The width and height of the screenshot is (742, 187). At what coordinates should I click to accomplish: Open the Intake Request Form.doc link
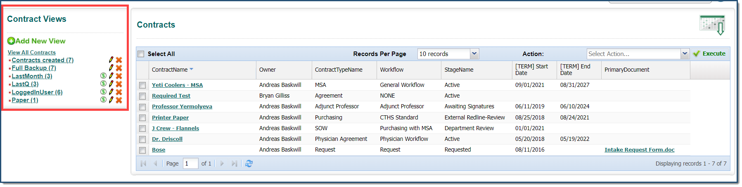tap(640, 150)
